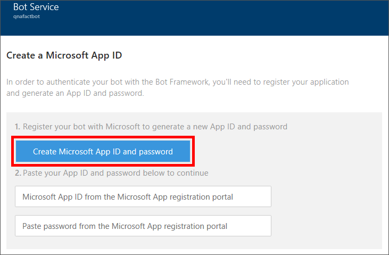
Task: Focus the Microsoft App ID input field
Action: (143, 196)
